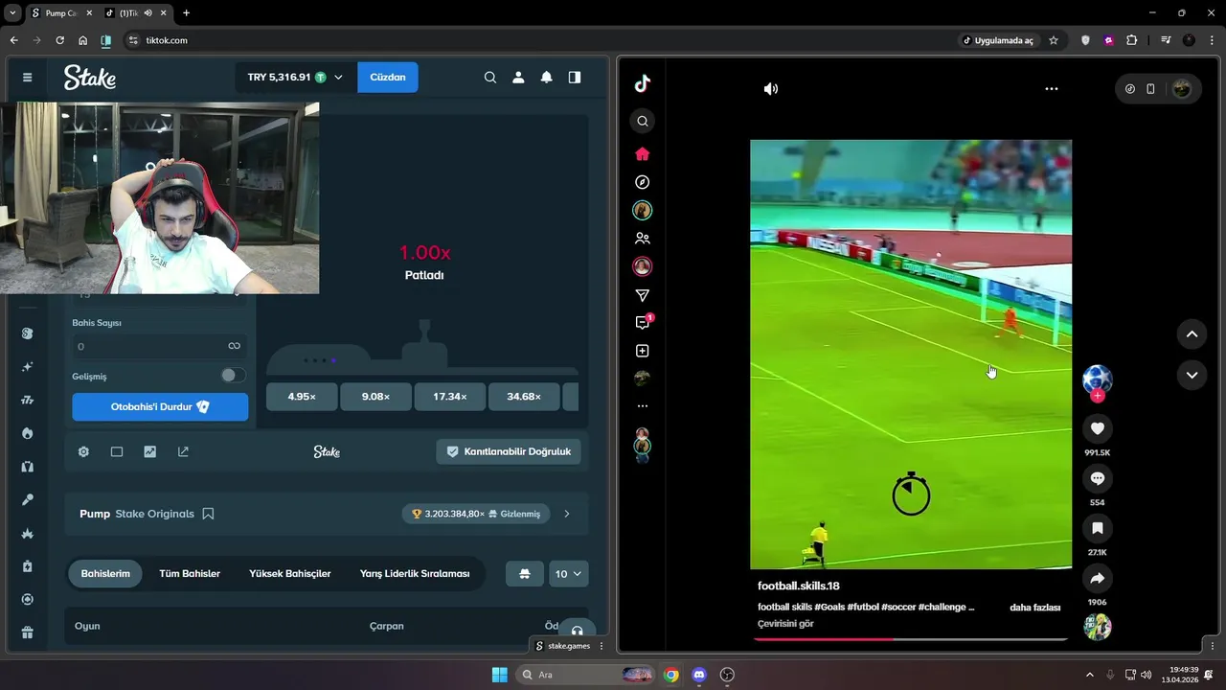Click football.skills.18 username link
The width and height of the screenshot is (1226, 690).
(x=799, y=586)
